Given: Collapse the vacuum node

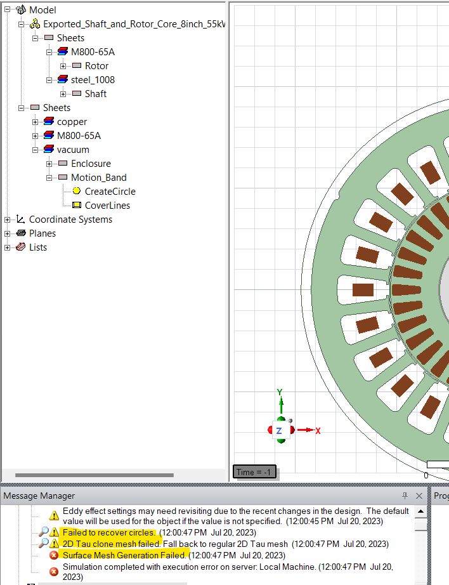Looking at the screenshot, I should click(x=35, y=150).
